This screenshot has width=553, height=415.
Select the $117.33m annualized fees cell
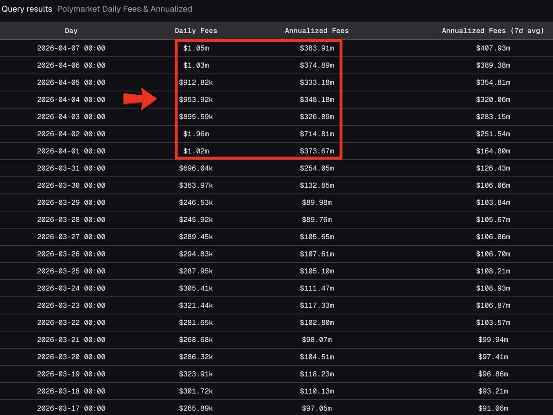pos(317,305)
